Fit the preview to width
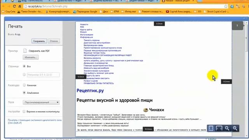 (x=219, y=128)
